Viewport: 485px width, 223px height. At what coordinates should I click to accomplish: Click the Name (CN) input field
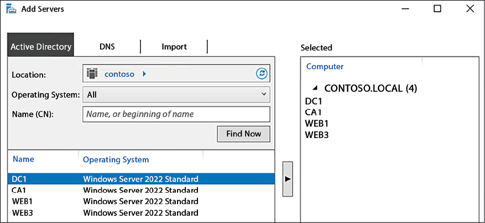[176, 114]
